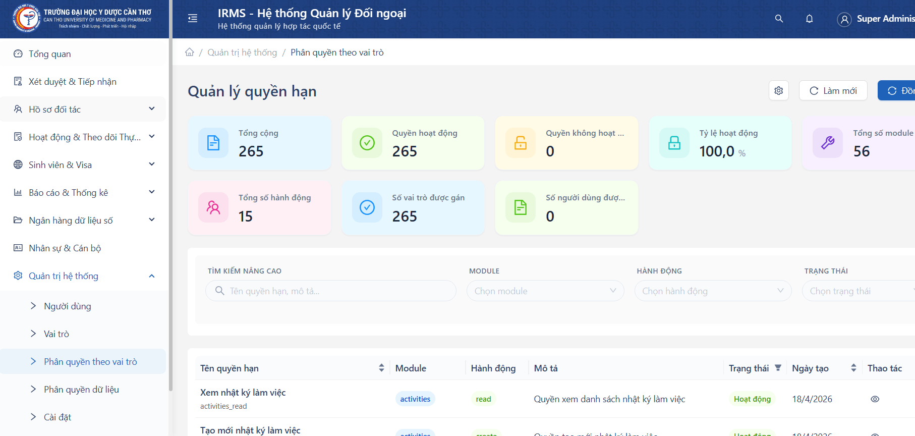Expand Hồ sơ đối tác menu chevron
Screen dimensions: 915x436
coord(152,109)
